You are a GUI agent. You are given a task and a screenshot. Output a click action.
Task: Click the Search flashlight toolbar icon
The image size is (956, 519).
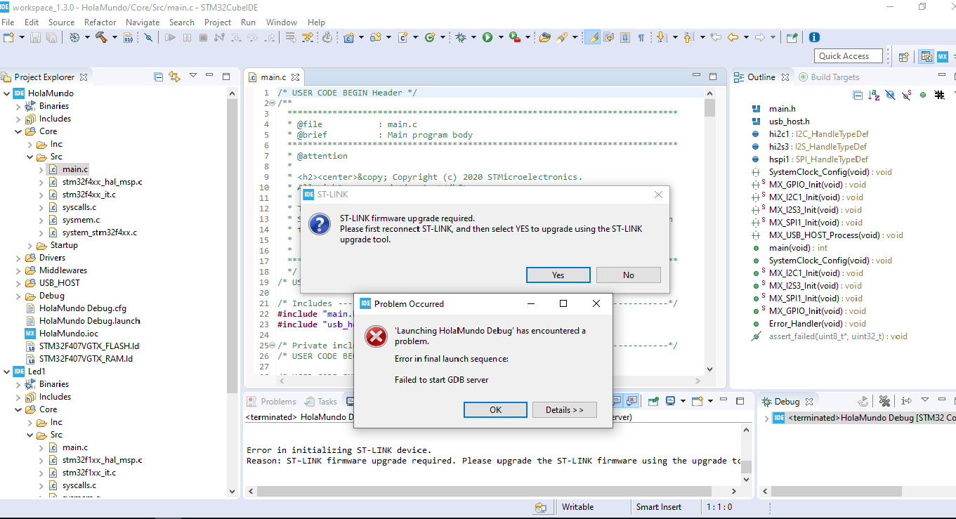563,37
